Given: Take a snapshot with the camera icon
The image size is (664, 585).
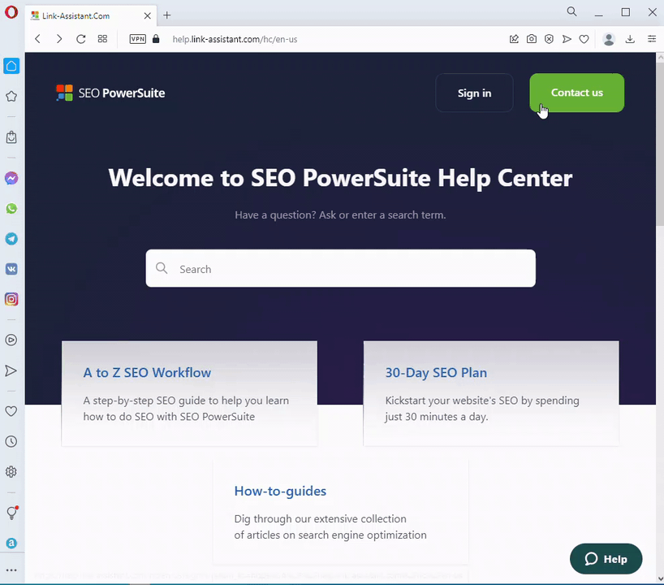Looking at the screenshot, I should point(532,39).
